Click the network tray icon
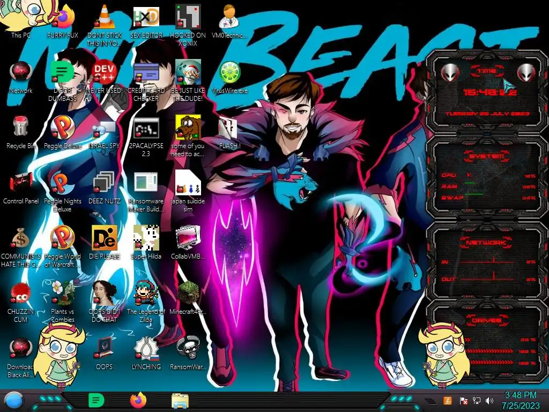Viewport: 549px width, 412px height. click(x=477, y=400)
